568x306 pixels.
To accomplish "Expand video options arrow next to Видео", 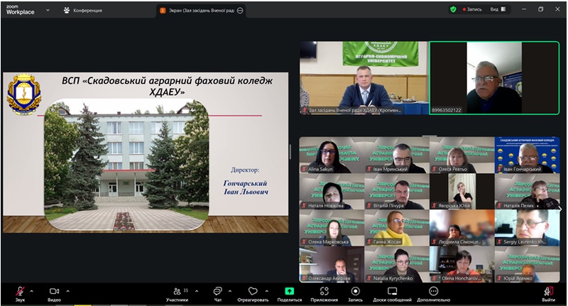I will tap(68, 290).
